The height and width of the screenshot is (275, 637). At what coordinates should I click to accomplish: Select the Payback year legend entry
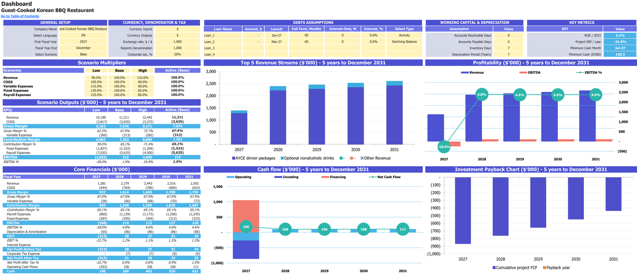coord(555,267)
